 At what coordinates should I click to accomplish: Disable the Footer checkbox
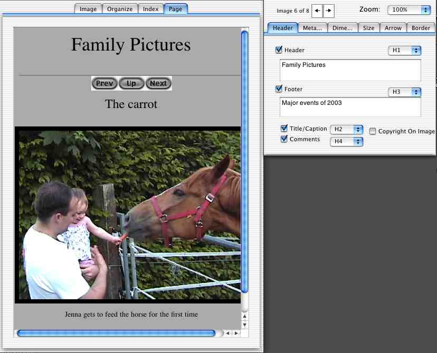[279, 89]
